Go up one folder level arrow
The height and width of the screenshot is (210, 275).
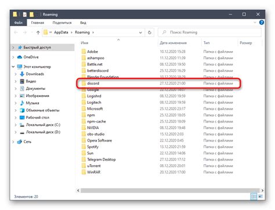[x=38, y=32]
